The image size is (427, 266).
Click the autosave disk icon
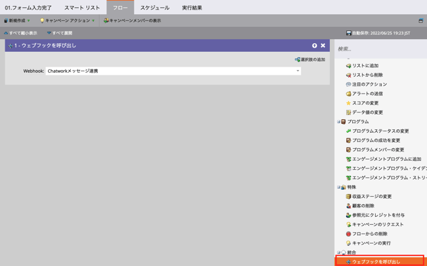click(348, 33)
